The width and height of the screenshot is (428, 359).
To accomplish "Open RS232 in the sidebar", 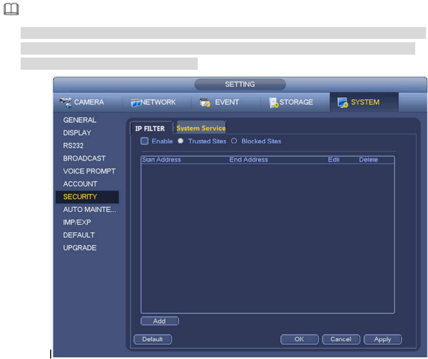I will 73,146.
